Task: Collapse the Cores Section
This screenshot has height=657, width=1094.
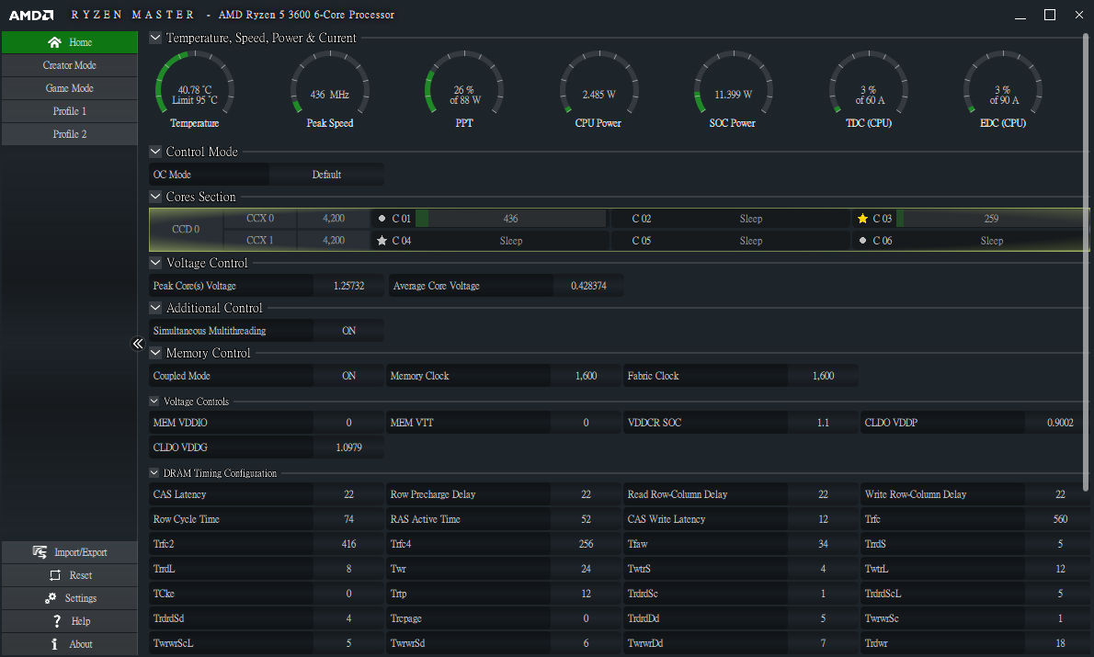Action: click(155, 197)
